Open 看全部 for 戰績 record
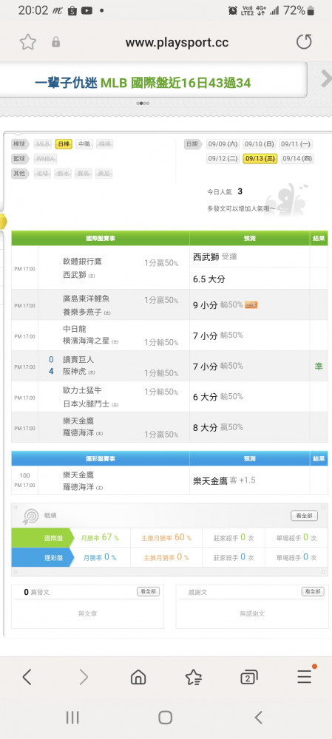The width and height of the screenshot is (332, 739). pyautogui.click(x=304, y=516)
